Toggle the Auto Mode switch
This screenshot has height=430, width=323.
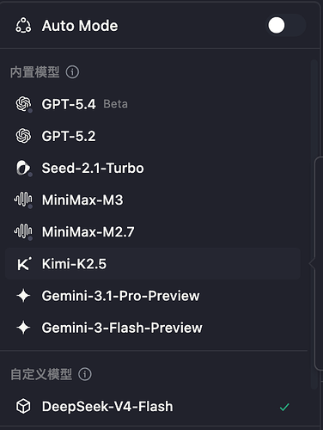(286, 25)
